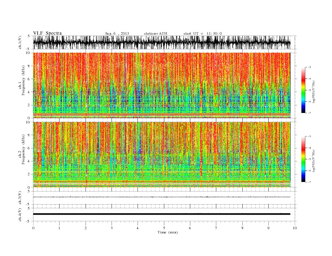332x256 pixels.
Task: Click the time axis tick label '5'
Action: tap(164, 228)
